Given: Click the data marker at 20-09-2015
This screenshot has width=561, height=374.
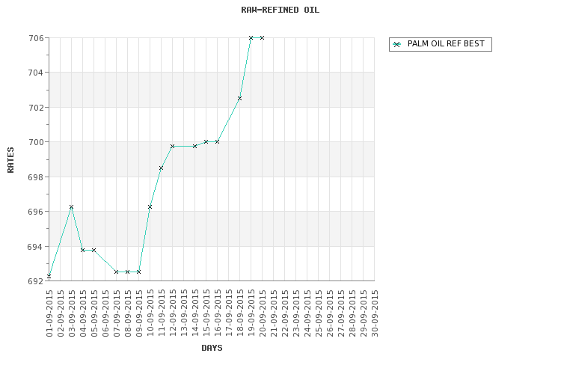Looking at the screenshot, I should coord(262,37).
